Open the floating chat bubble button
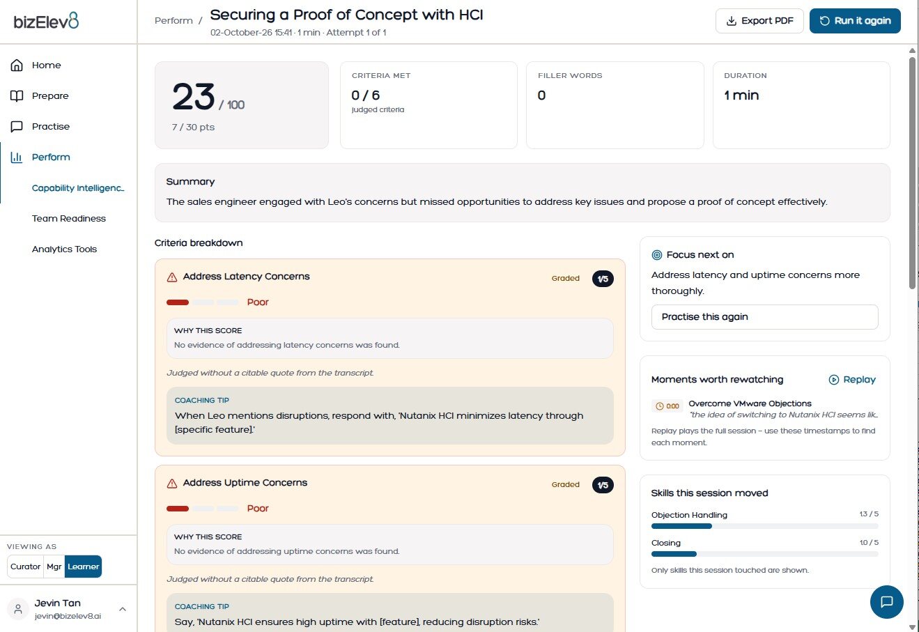This screenshot has height=632, width=919. (x=887, y=602)
